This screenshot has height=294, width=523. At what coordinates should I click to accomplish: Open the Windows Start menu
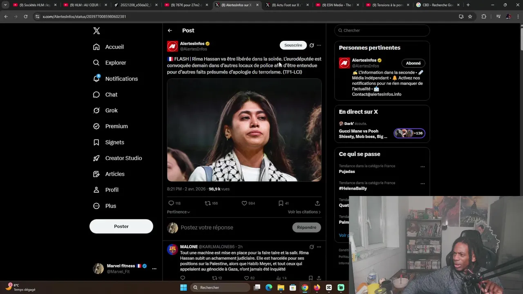click(x=183, y=287)
